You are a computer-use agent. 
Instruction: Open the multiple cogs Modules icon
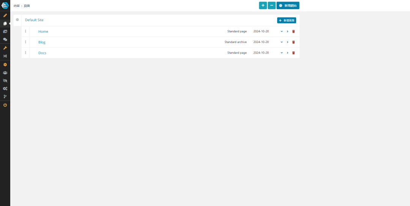coord(5,89)
